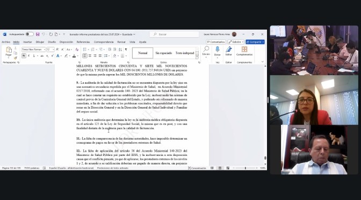Click the Decrease indent icon
Viewport: 361px width, 200px height.
click(x=110, y=49)
